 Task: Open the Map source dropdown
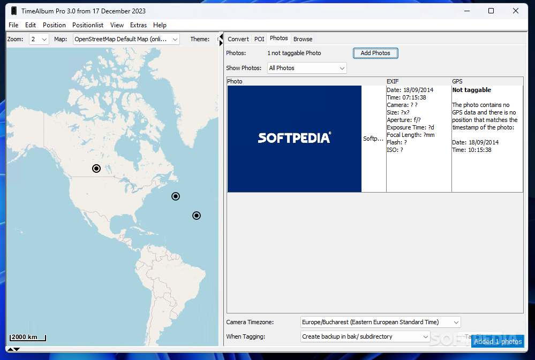tap(126, 39)
